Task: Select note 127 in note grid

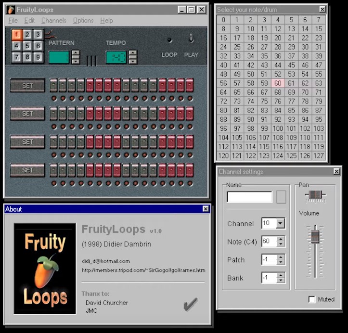Action: tap(319, 156)
